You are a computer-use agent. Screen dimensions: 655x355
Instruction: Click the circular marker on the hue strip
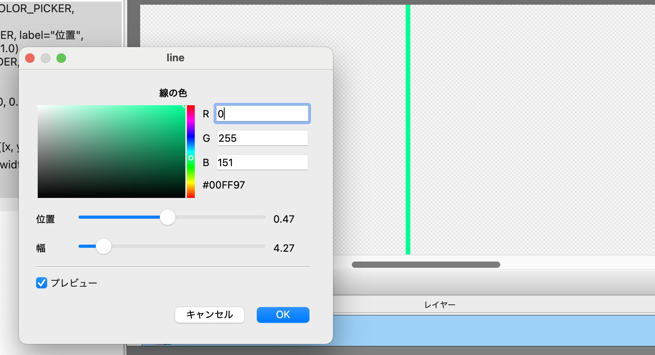coord(191,158)
